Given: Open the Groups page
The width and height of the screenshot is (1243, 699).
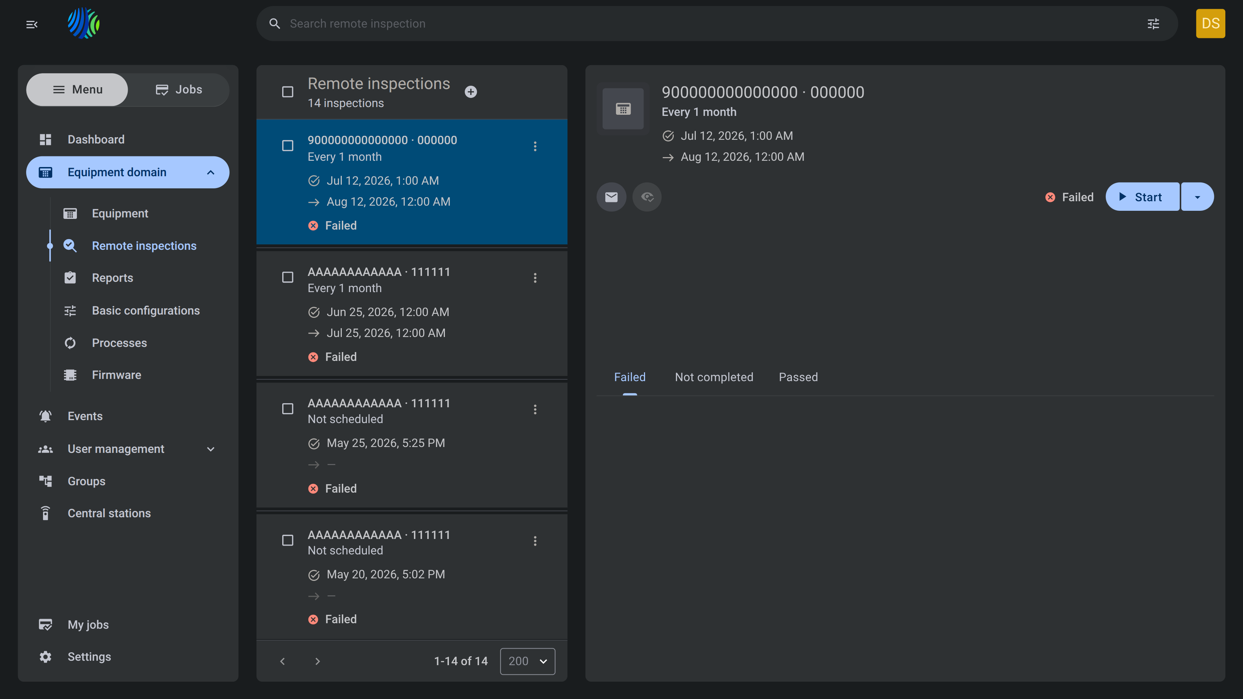Looking at the screenshot, I should [x=86, y=482].
